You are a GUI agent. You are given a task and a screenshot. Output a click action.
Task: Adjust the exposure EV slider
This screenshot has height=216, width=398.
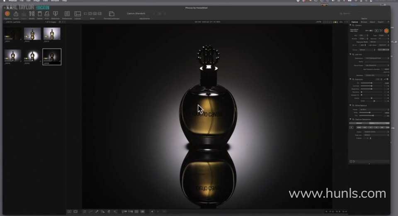(371, 83)
